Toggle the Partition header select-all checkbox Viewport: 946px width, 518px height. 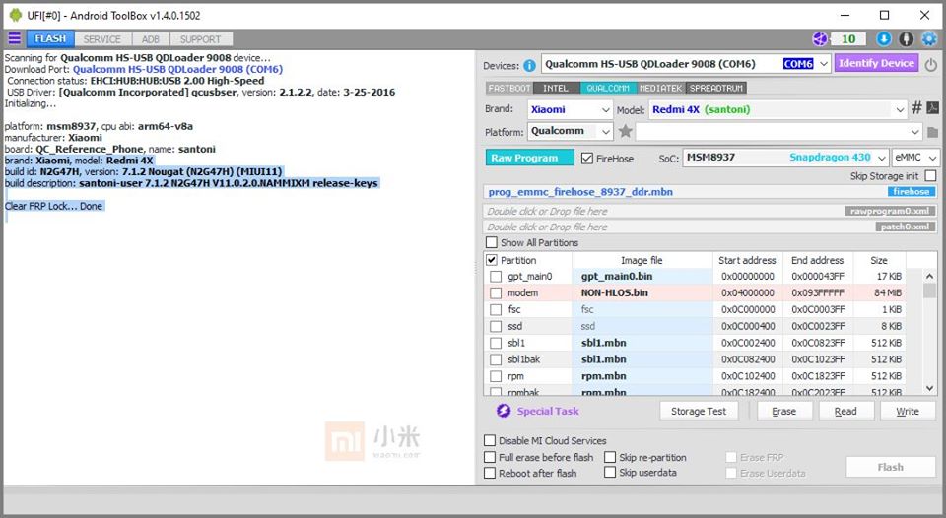click(491, 260)
